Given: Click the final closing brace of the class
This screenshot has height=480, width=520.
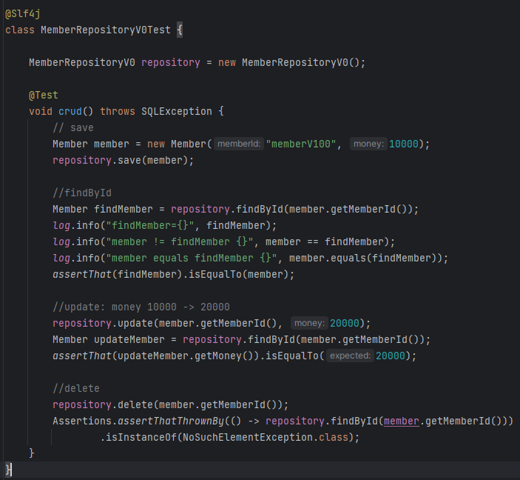Looking at the screenshot, I should click(8, 470).
